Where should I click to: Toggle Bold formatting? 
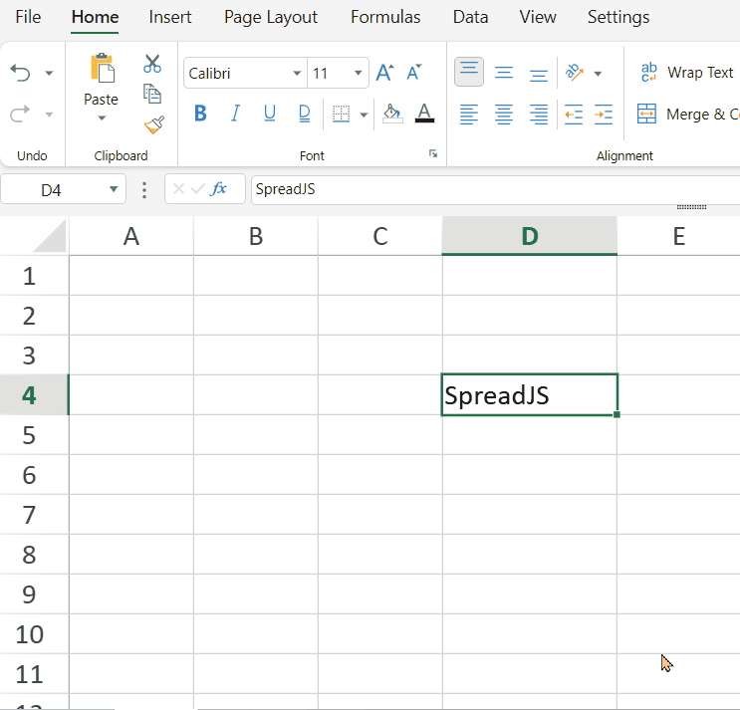pos(200,114)
